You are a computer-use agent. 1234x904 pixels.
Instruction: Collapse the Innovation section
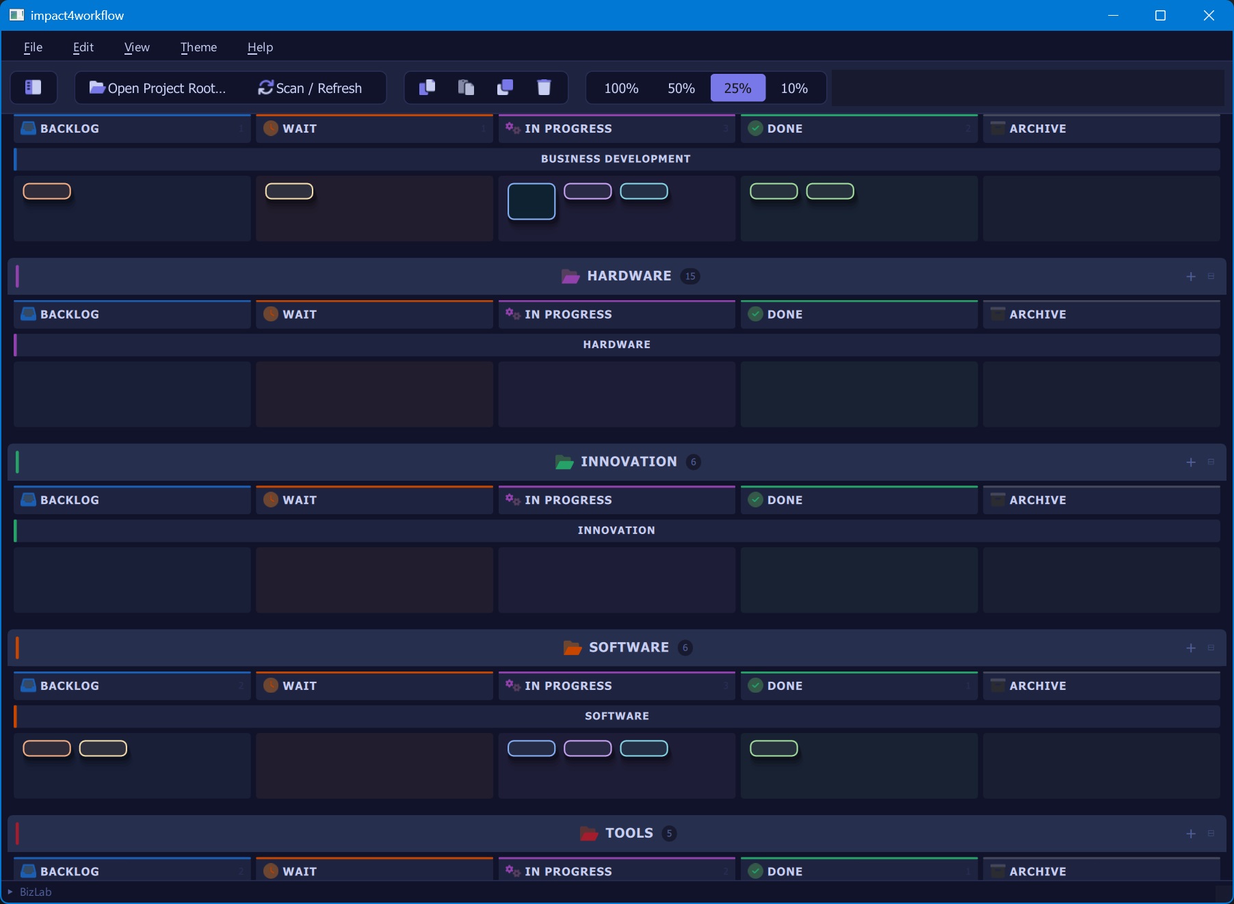click(1211, 462)
